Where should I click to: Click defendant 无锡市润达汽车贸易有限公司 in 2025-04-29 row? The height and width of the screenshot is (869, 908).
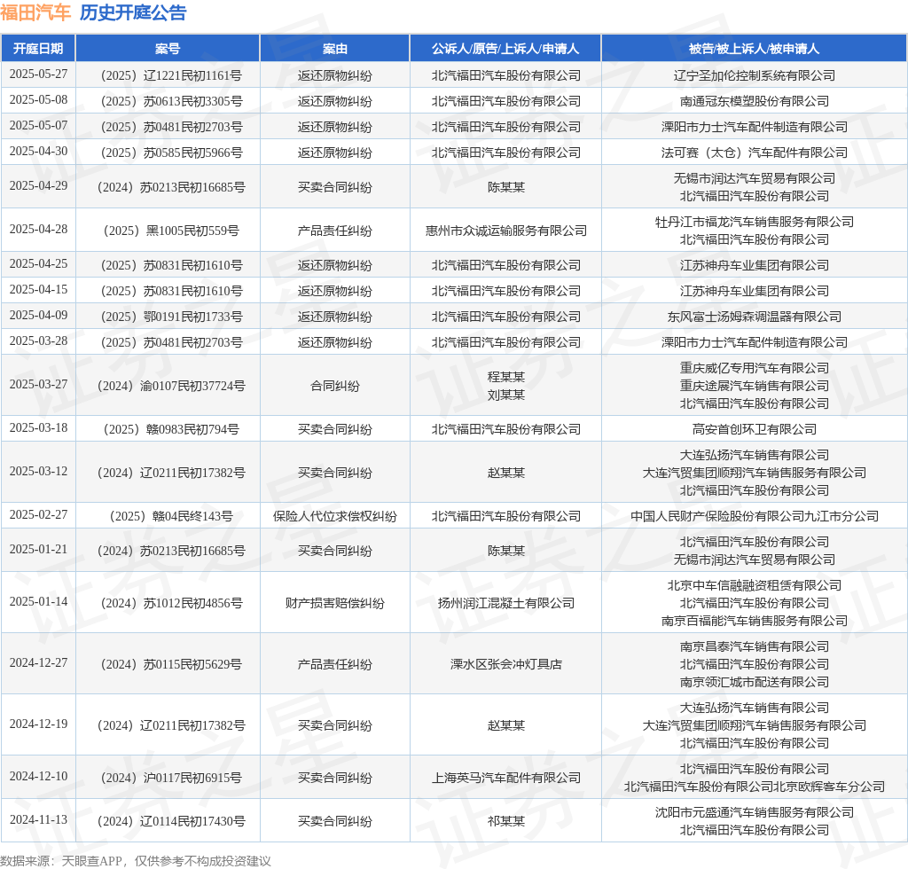(x=754, y=178)
